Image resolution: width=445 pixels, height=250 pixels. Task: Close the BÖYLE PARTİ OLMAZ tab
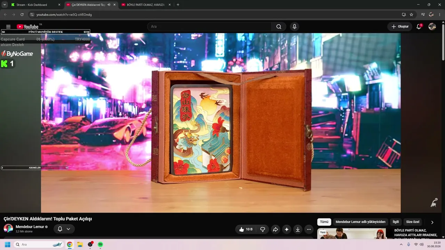pos(170,5)
